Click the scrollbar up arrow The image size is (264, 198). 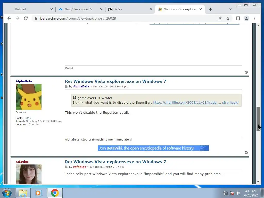click(x=258, y=26)
